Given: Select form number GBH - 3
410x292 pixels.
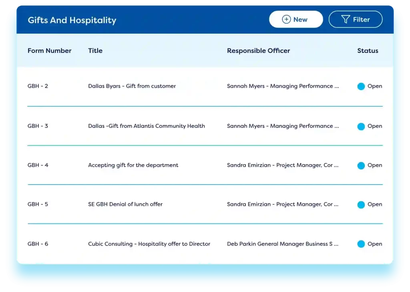Looking at the screenshot, I should [38, 126].
